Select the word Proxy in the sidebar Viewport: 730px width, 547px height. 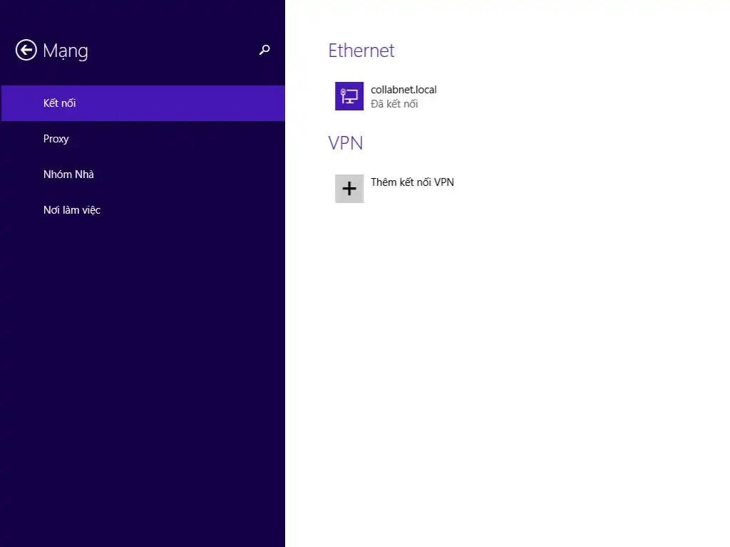tap(56, 139)
